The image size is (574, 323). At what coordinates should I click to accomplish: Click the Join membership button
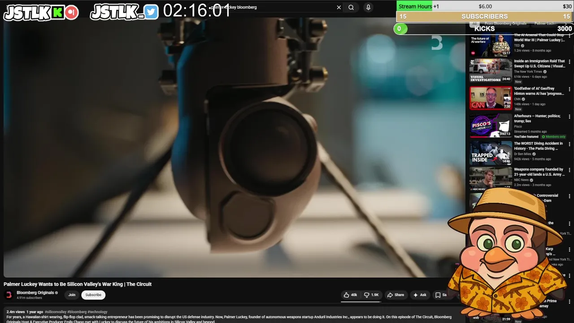click(72, 295)
